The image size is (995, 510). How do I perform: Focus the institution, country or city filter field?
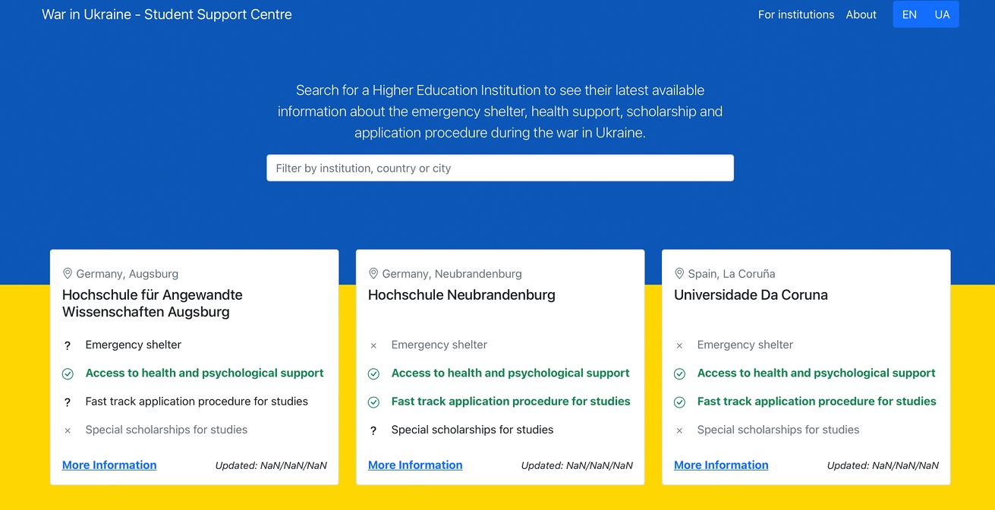tap(500, 168)
